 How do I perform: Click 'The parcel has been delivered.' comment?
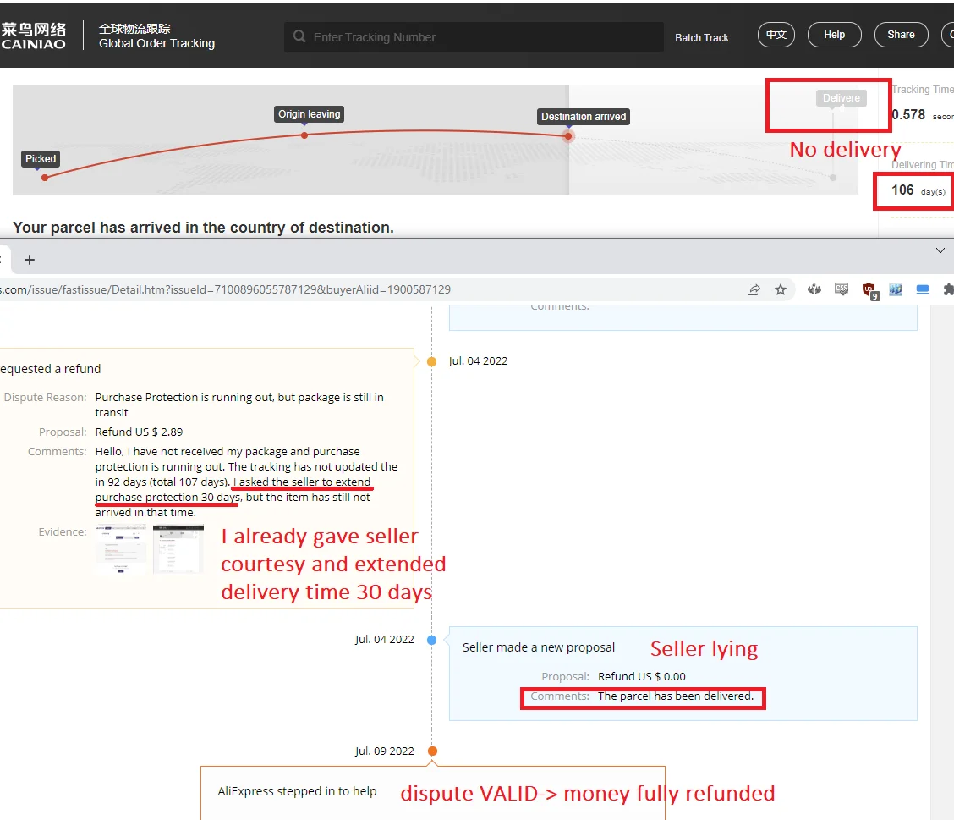click(676, 696)
